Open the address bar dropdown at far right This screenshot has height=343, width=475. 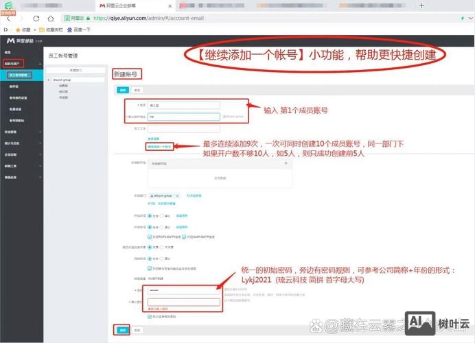pyautogui.click(x=471, y=18)
